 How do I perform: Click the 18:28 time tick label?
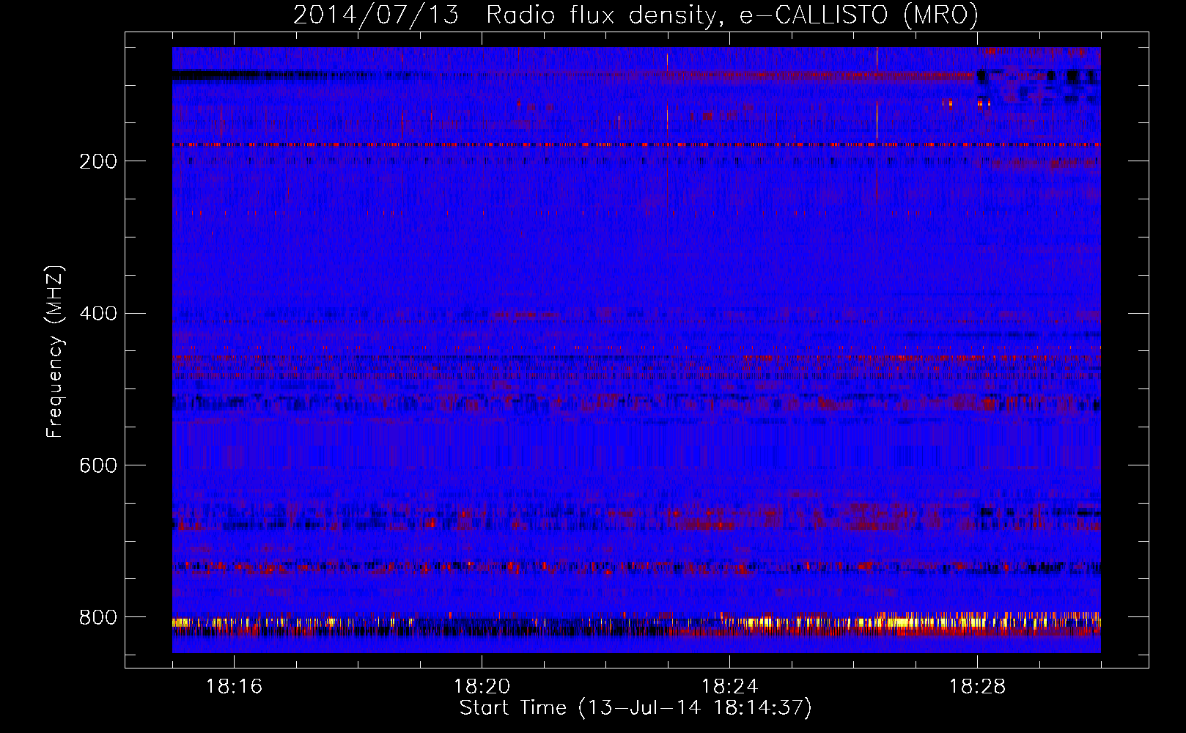click(x=977, y=687)
